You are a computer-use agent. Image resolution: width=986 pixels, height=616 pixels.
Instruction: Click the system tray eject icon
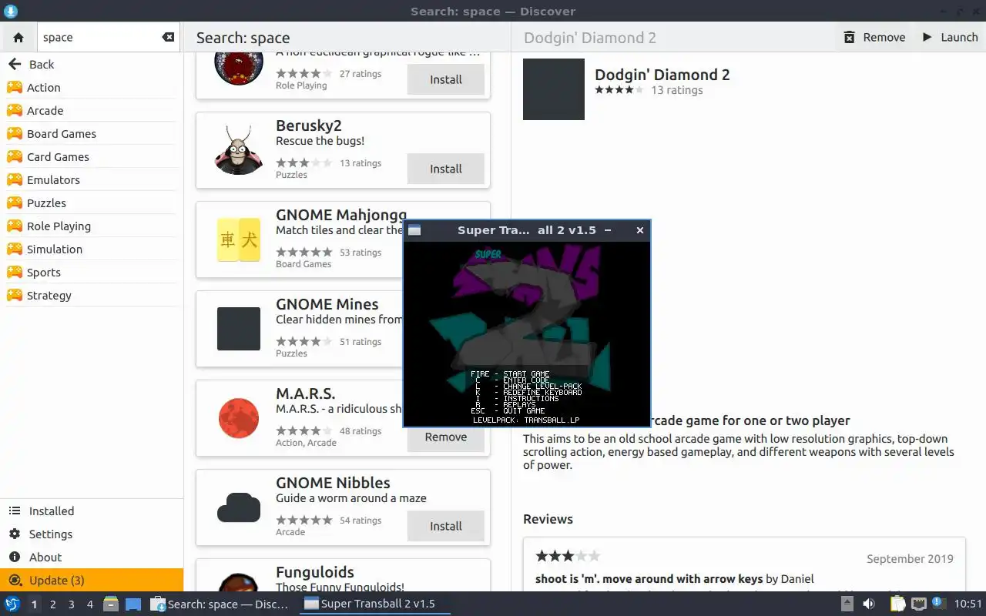pos(847,604)
